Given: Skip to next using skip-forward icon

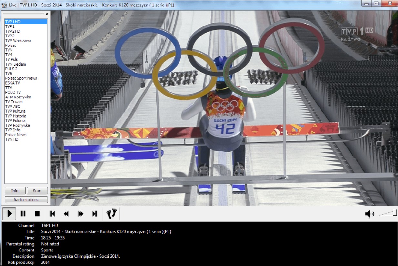Looking at the screenshot, I should tap(95, 214).
